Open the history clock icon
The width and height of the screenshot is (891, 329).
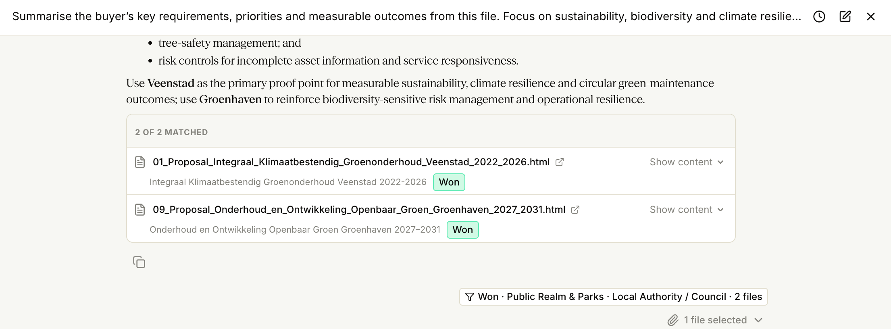[x=819, y=17]
